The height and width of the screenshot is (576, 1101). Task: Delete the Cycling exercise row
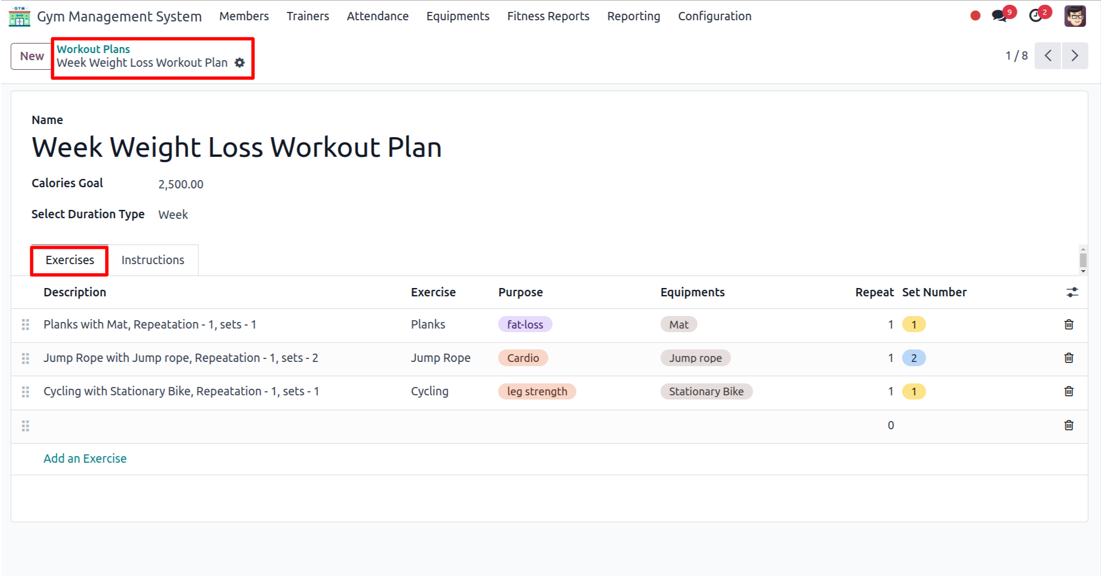[x=1069, y=391]
